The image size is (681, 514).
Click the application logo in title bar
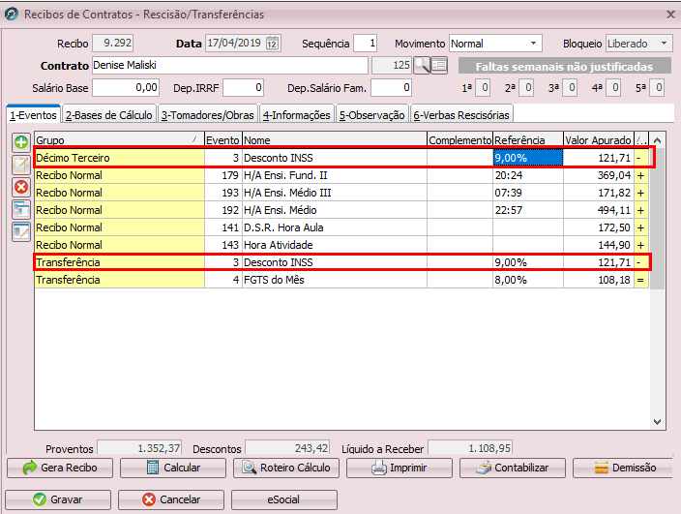pos(12,14)
